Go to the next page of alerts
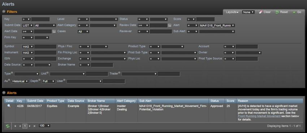This screenshot has height=133, width=307. (x=30, y=126)
